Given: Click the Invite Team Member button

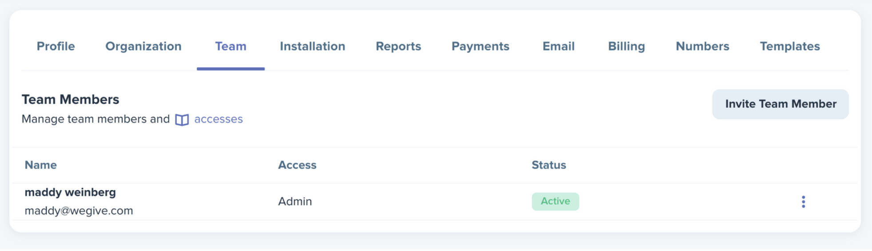Looking at the screenshot, I should pyautogui.click(x=780, y=104).
